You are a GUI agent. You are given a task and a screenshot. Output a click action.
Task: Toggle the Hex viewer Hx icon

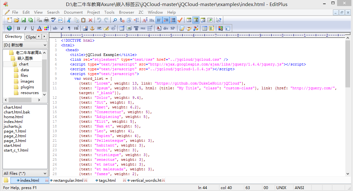(152, 20)
